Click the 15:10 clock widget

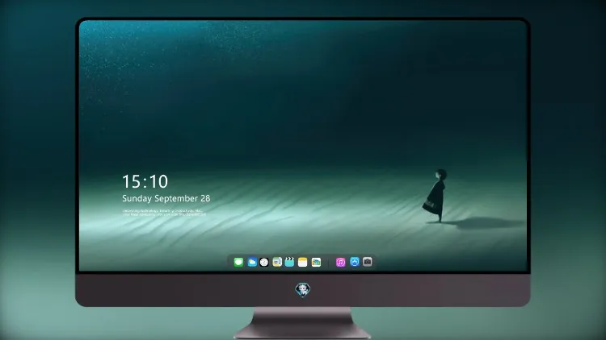(145, 181)
